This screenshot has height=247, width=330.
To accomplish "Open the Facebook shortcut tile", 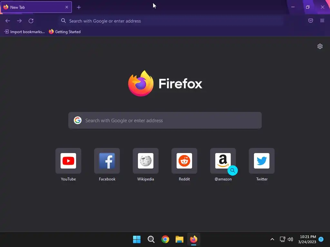I will (107, 161).
